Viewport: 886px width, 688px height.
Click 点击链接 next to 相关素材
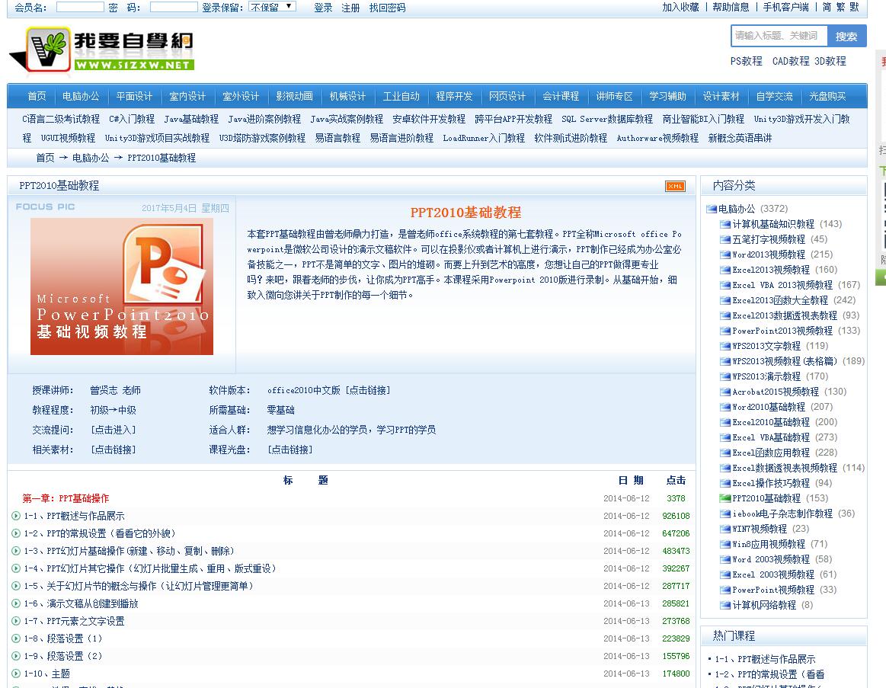pyautogui.click(x=113, y=450)
